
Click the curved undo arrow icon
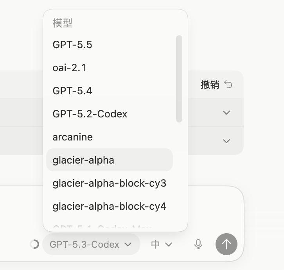point(228,84)
